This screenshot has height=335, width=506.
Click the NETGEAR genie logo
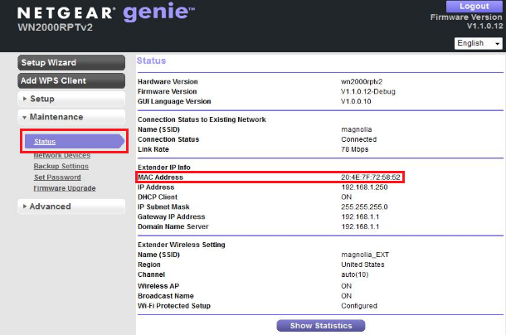pos(106,12)
